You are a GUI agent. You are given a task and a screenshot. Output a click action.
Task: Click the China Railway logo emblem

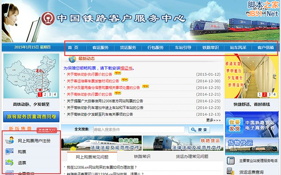(x=48, y=18)
